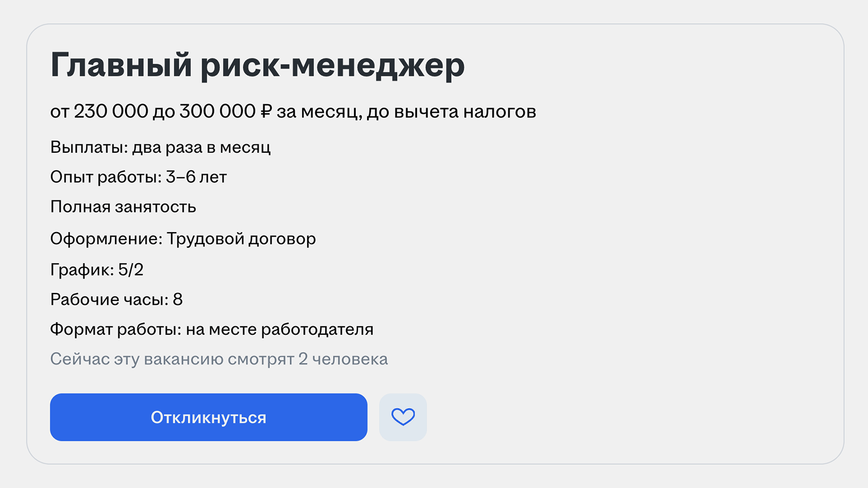
Task: Click the до вычета налогов text
Action: pyautogui.click(x=451, y=112)
